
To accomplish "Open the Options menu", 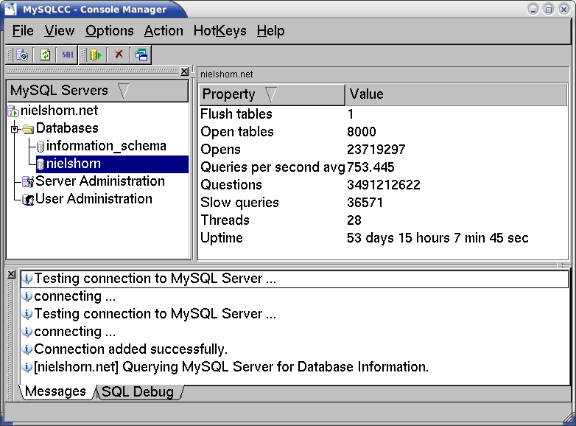I will (110, 31).
